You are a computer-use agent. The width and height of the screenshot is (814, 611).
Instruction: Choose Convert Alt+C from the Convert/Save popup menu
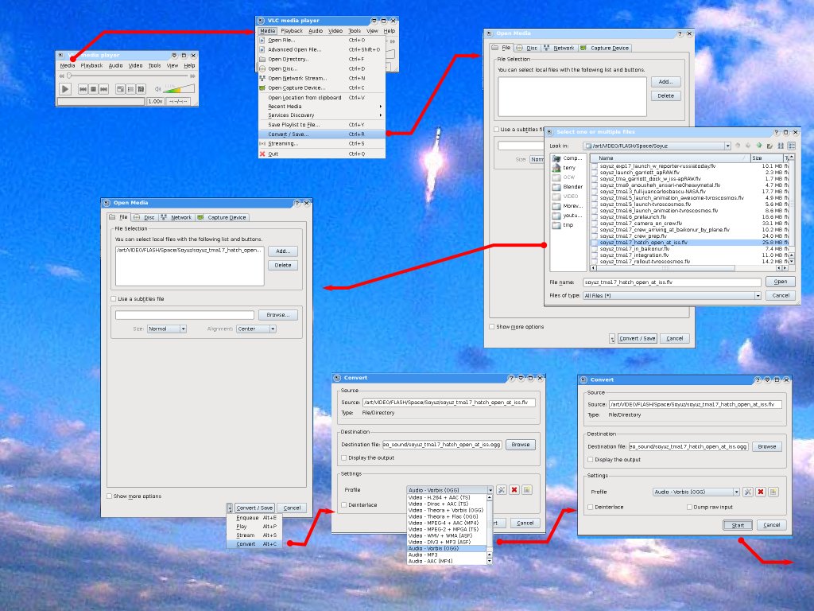click(x=254, y=544)
